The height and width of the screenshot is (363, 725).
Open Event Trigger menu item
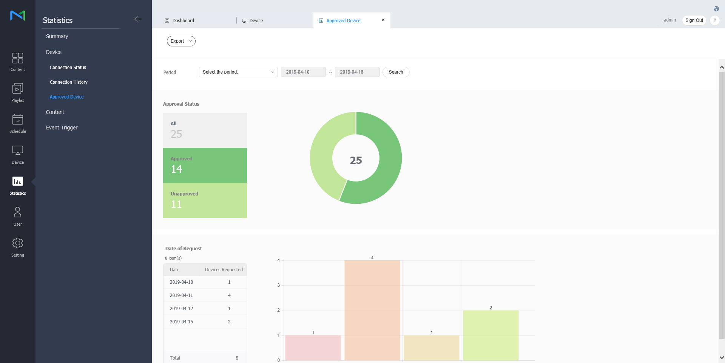(x=62, y=128)
